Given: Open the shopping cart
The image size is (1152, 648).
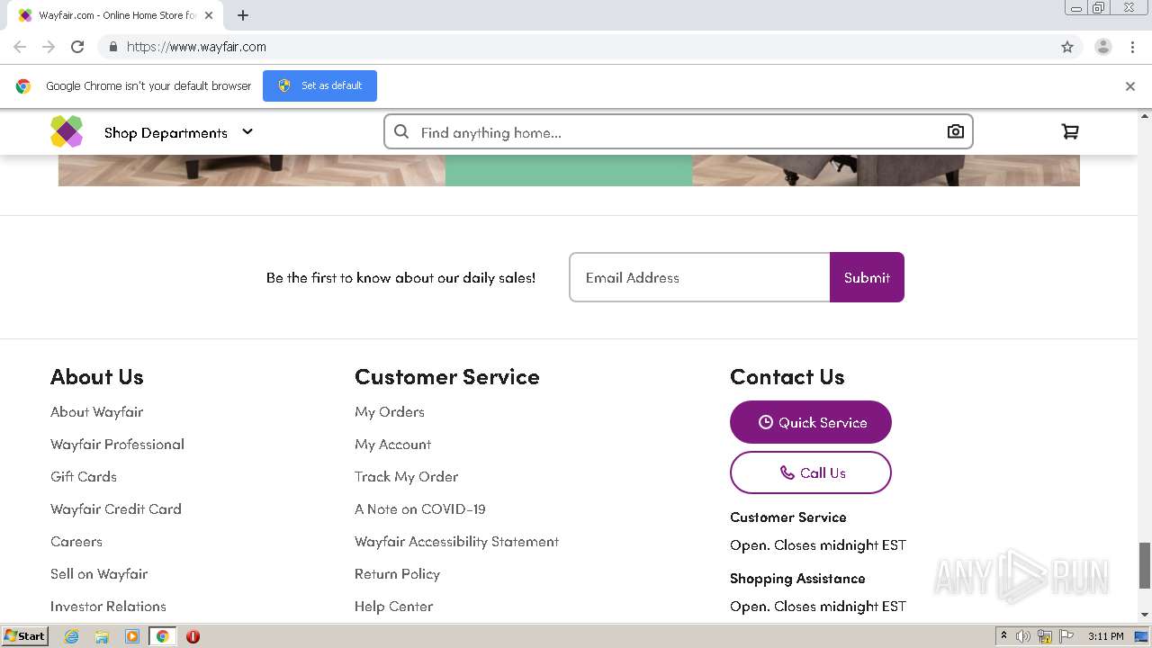Looking at the screenshot, I should (1070, 131).
